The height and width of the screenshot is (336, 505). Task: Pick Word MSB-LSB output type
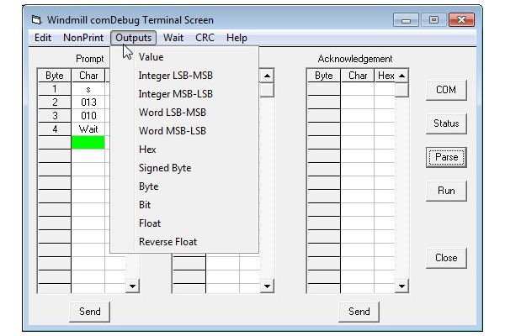click(x=184, y=131)
